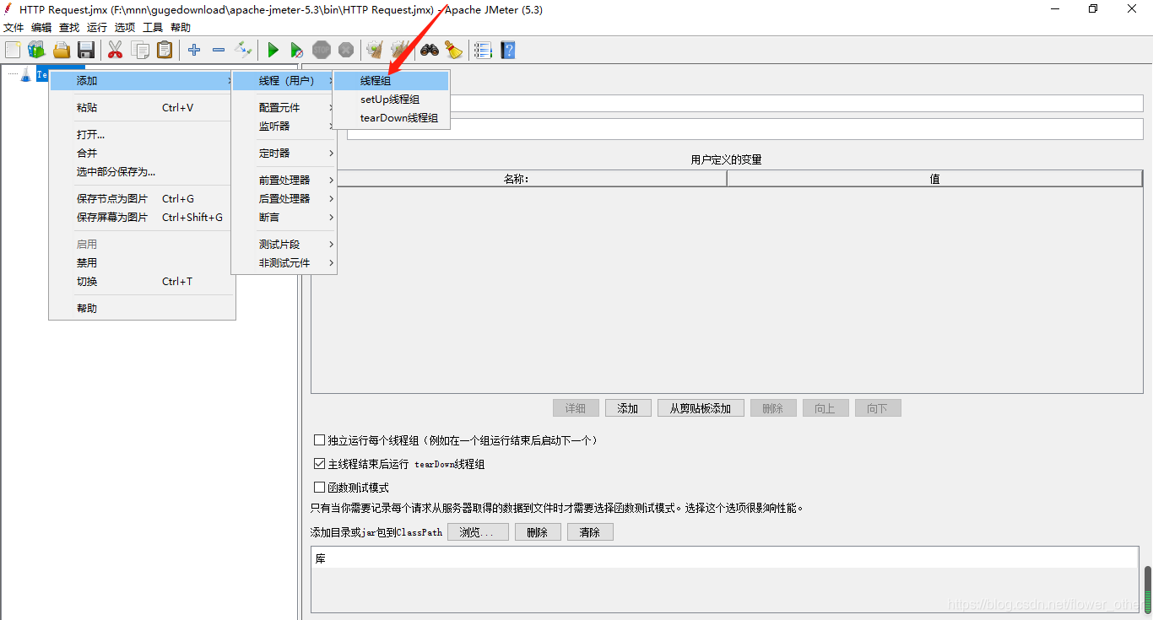
Task: Select 保存节点为图片 menu entry
Action: (142, 199)
